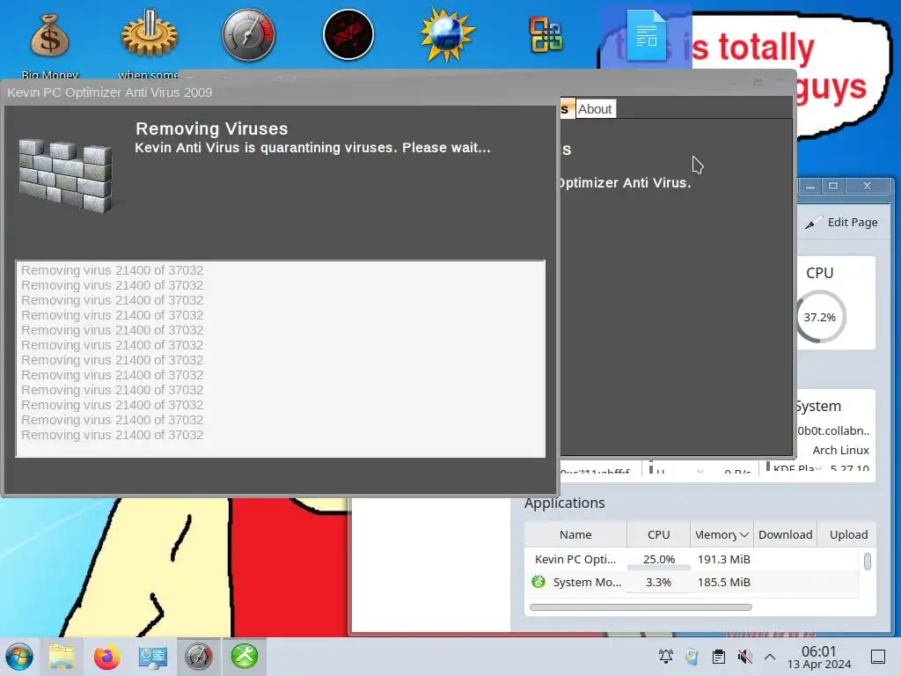Image resolution: width=901 pixels, height=676 pixels.
Task: Click the 185.5 MiB memory cell
Action: click(723, 583)
